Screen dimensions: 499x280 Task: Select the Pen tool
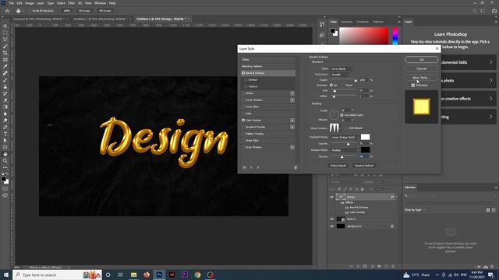pos(5,127)
